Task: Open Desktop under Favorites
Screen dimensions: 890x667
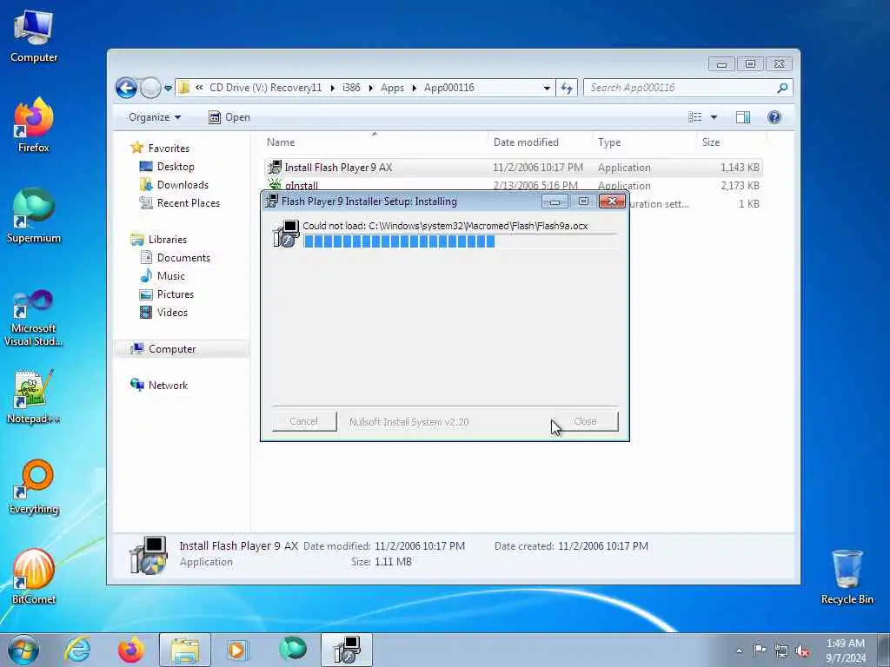Action: pyautogui.click(x=176, y=167)
